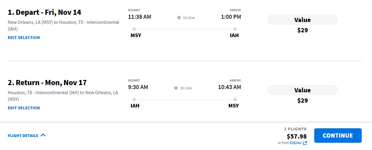Select the Value fare badge for return flight
372x150 pixels.
(x=302, y=90)
